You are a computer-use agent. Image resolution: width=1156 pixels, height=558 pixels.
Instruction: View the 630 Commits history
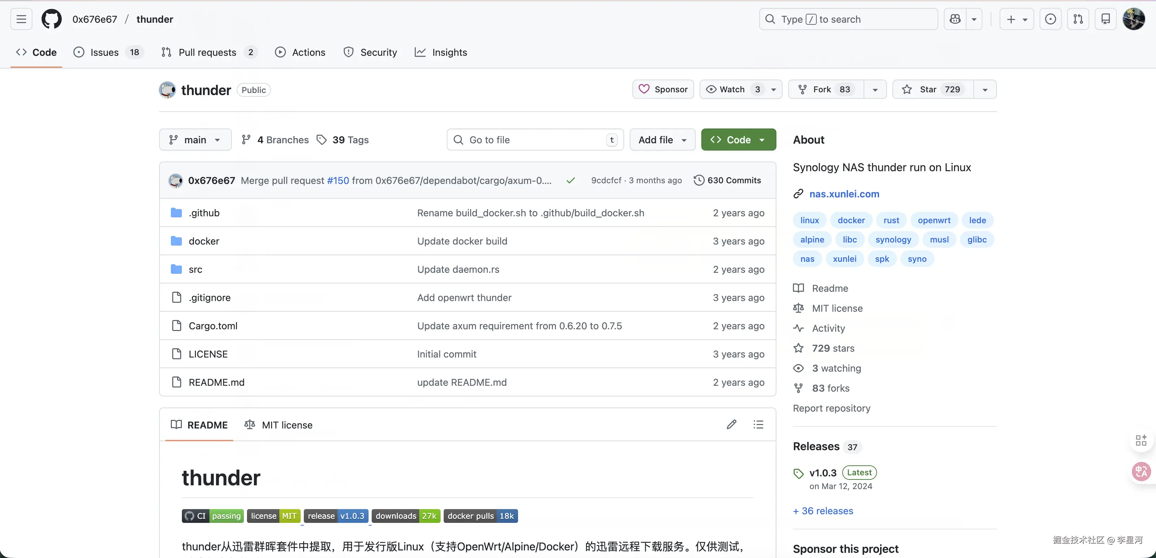tap(727, 180)
